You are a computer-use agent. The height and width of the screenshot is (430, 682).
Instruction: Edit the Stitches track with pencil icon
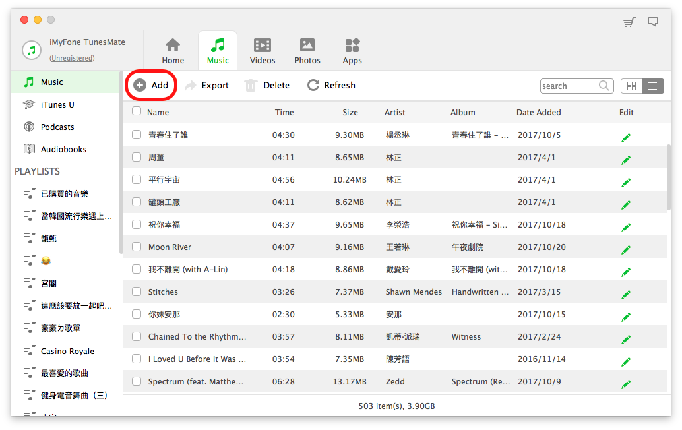[626, 294]
